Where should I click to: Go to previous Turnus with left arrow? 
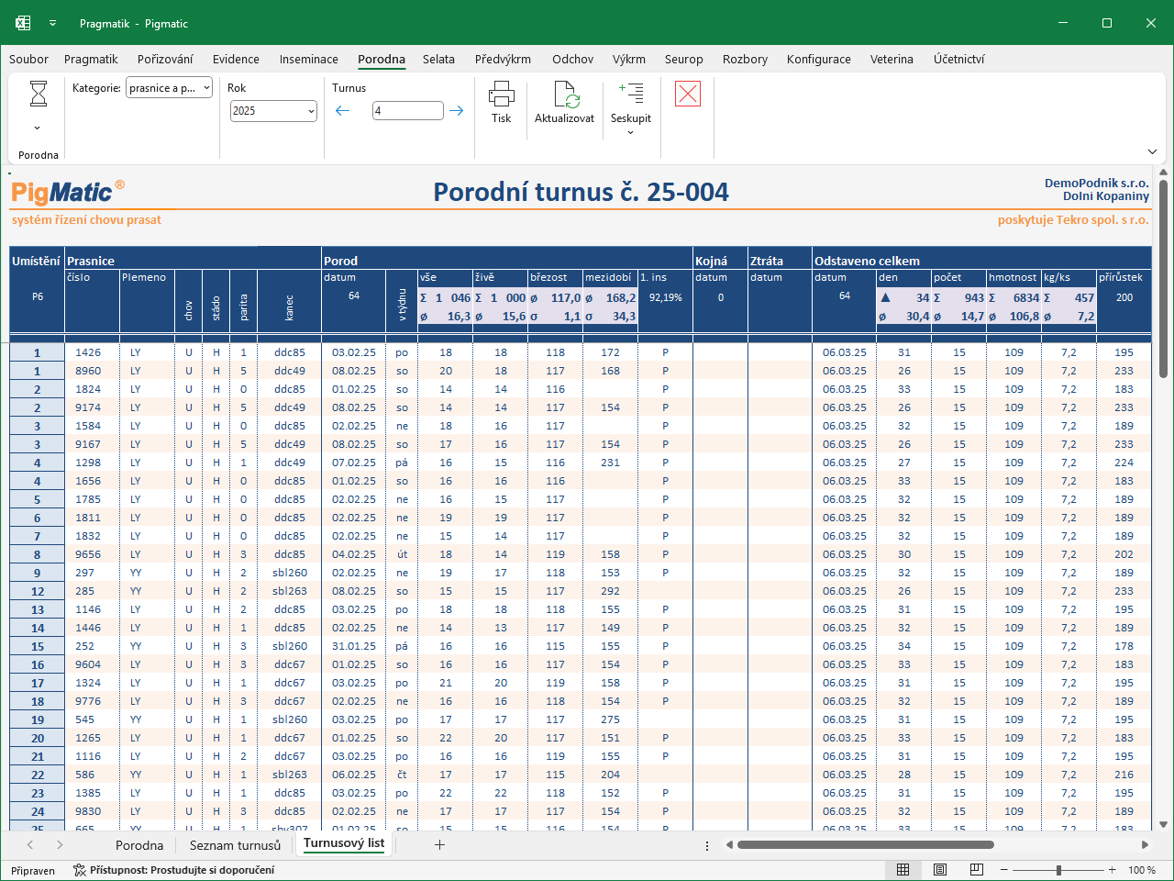click(x=343, y=111)
